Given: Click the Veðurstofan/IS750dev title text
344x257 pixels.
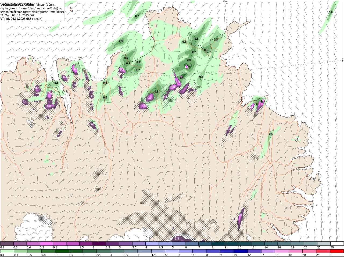Looking at the screenshot, I should [17, 5].
